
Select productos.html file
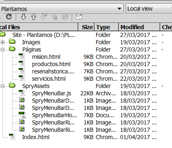(51, 64)
